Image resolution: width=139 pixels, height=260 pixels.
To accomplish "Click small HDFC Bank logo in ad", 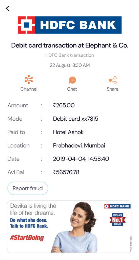I will click(117, 206).
